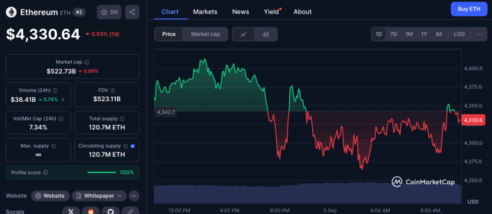Open the Markets tab
The width and height of the screenshot is (492, 214).
pos(205,12)
